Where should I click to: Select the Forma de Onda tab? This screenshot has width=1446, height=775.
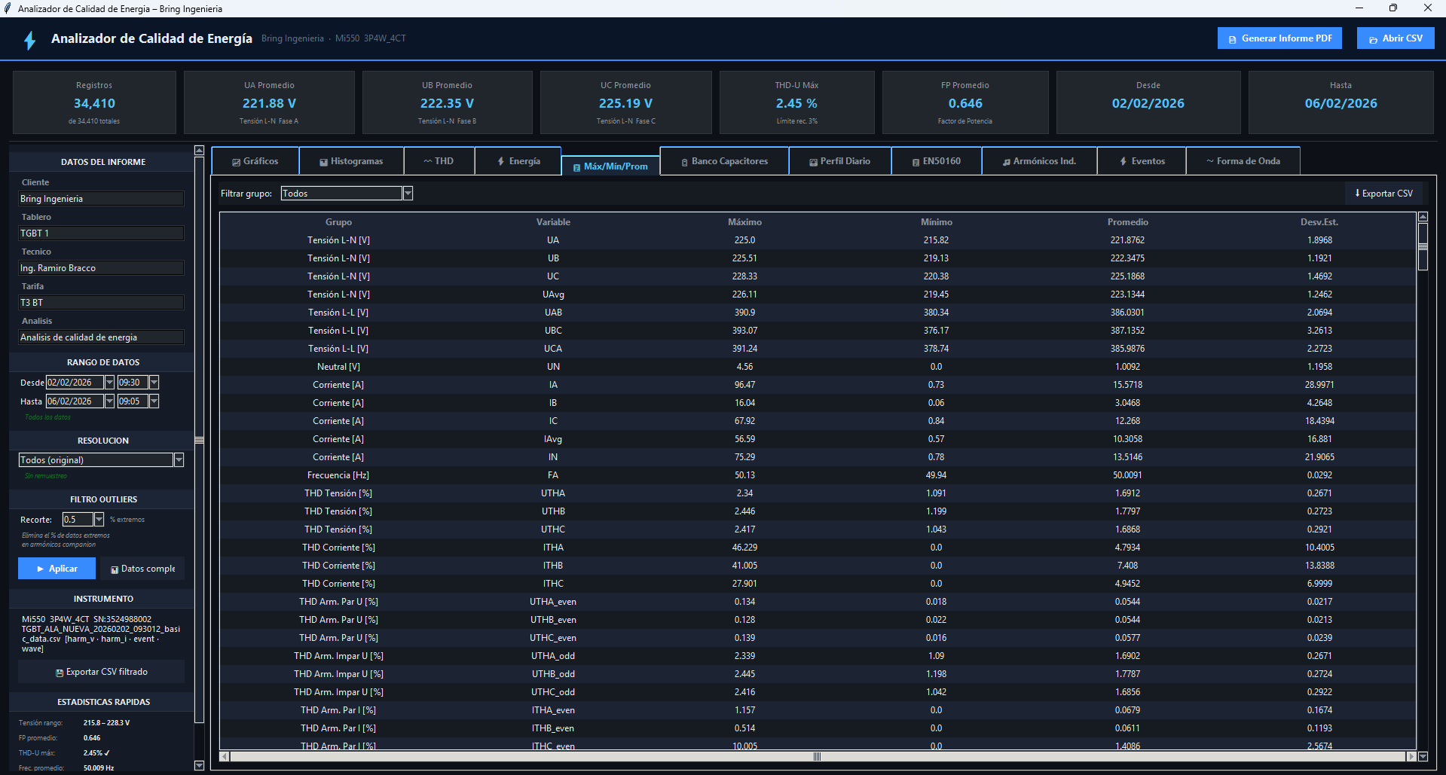click(1243, 161)
